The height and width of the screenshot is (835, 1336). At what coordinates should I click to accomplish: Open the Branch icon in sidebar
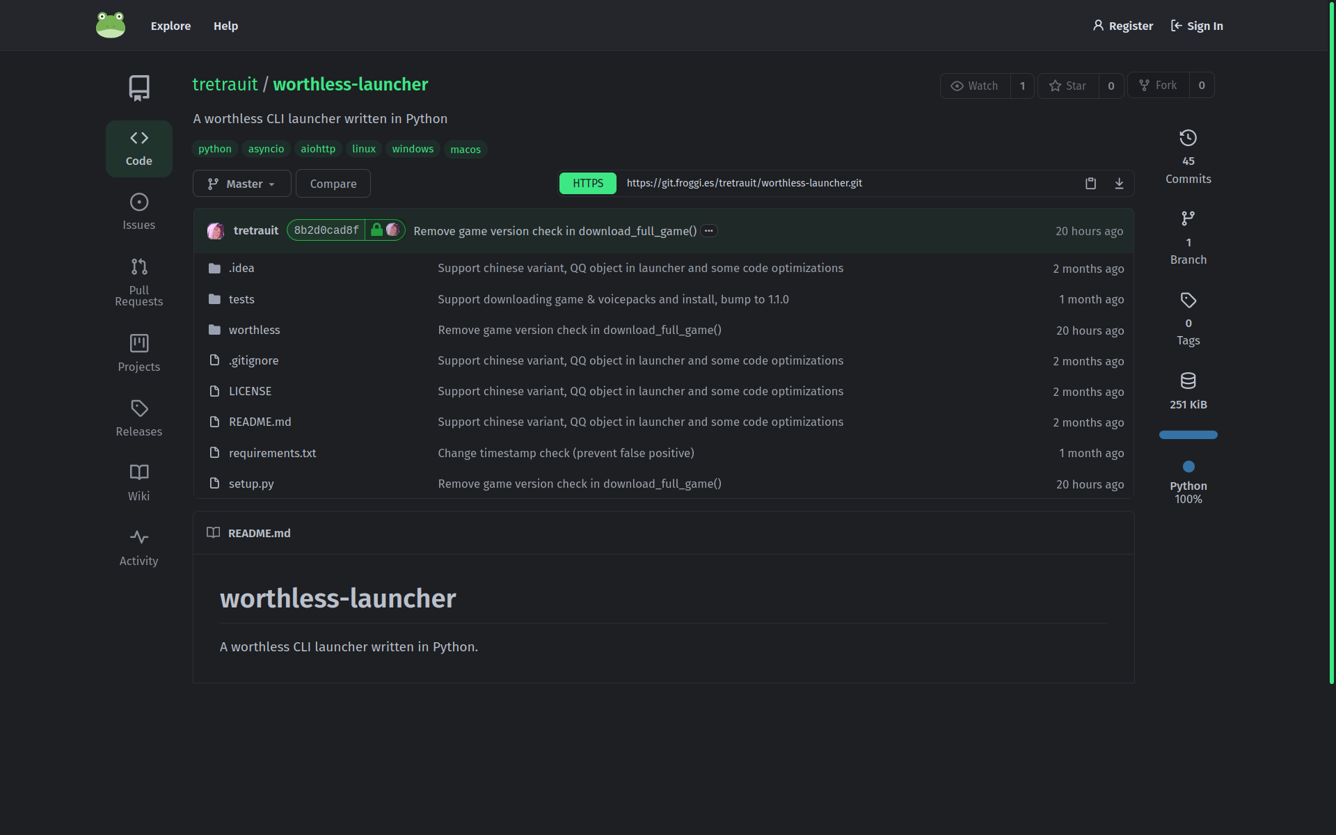pos(1188,219)
